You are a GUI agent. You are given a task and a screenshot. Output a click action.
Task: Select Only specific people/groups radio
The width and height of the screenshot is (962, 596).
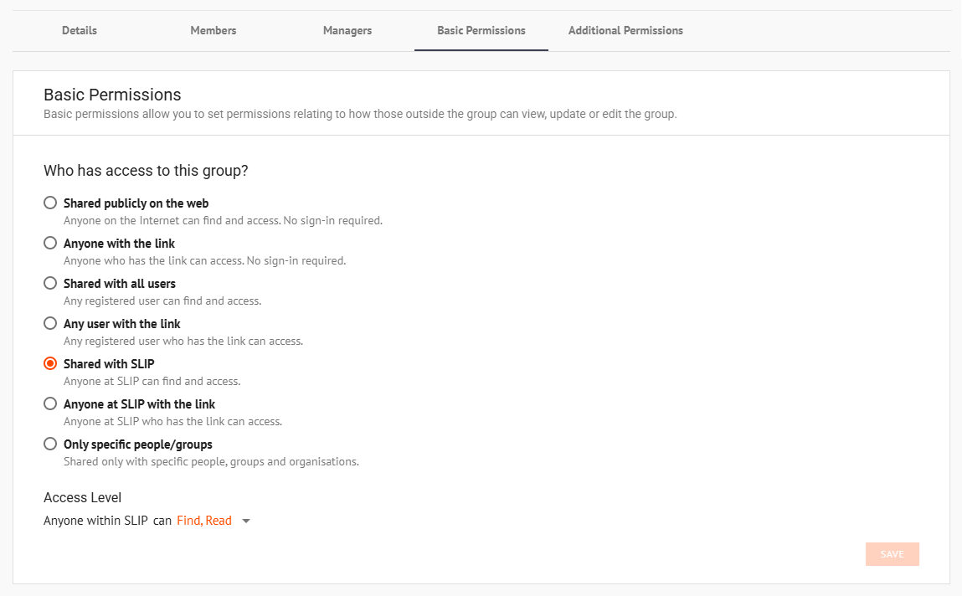[50, 444]
